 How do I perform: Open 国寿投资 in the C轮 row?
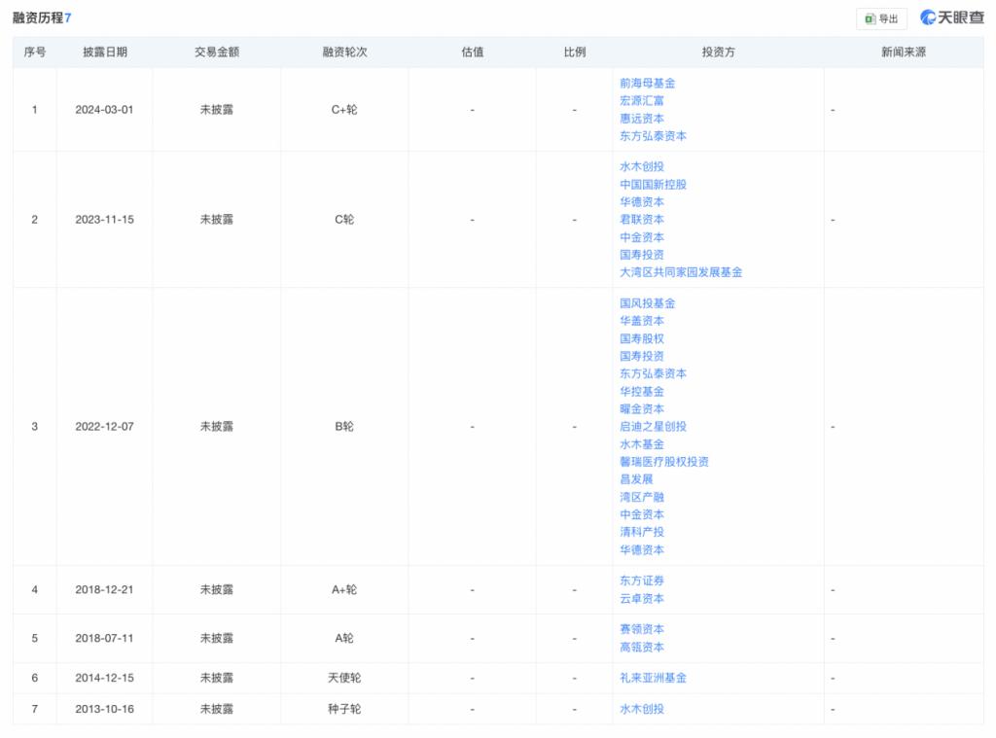pyautogui.click(x=642, y=255)
